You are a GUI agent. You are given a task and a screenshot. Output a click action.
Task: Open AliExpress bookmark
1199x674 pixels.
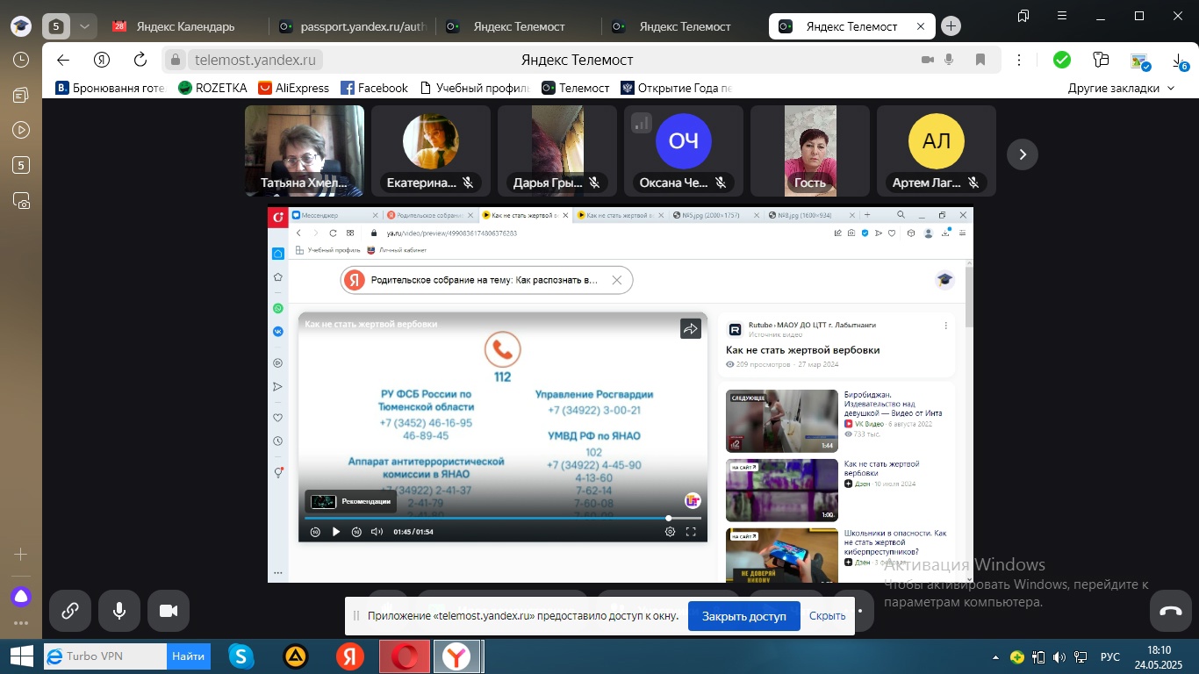click(294, 88)
